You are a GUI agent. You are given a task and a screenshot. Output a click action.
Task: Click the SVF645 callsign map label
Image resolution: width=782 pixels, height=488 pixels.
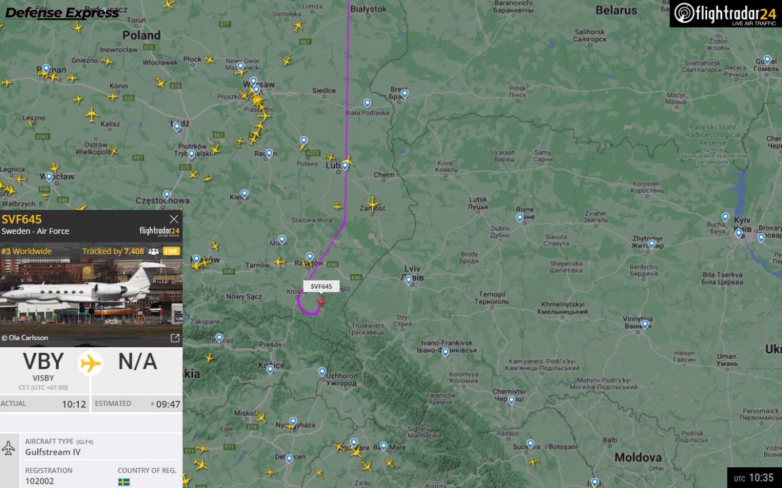point(321,286)
